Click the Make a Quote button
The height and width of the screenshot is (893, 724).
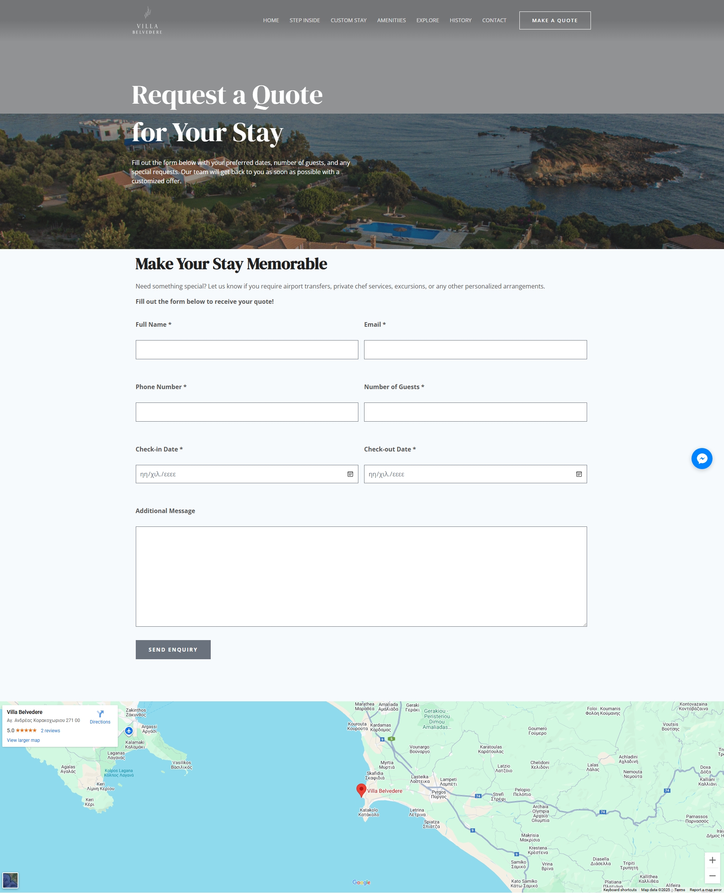tap(555, 20)
